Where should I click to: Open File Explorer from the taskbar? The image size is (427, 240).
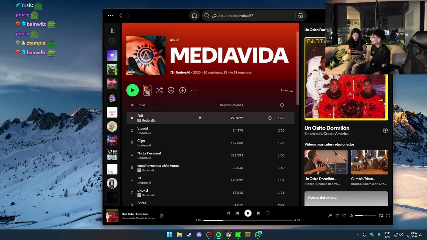179,235
